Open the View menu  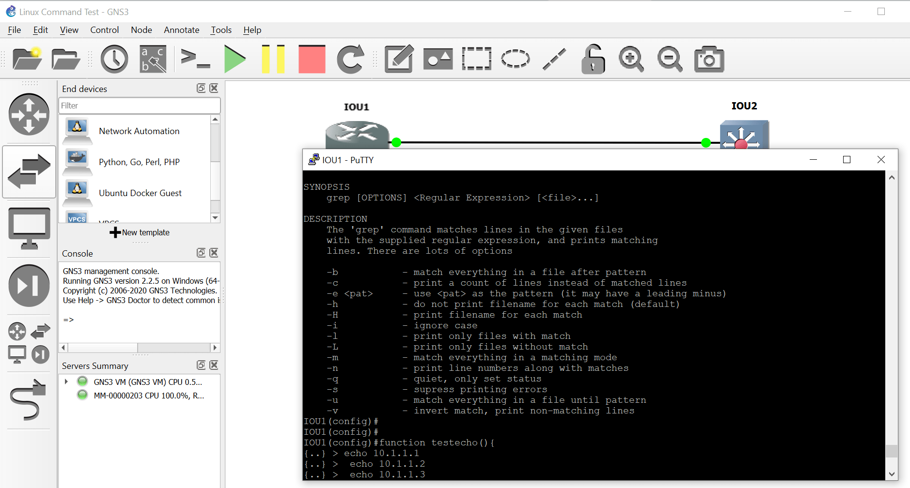point(69,30)
